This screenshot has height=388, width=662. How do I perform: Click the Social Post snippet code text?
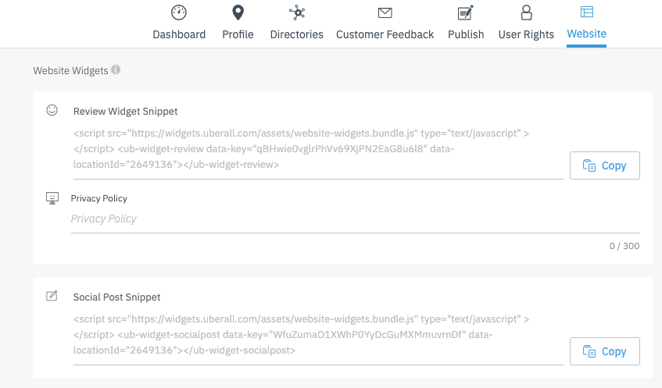coord(302,334)
